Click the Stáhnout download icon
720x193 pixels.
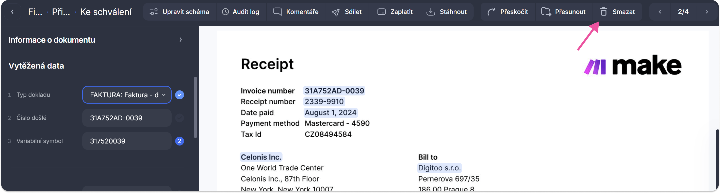click(x=431, y=12)
